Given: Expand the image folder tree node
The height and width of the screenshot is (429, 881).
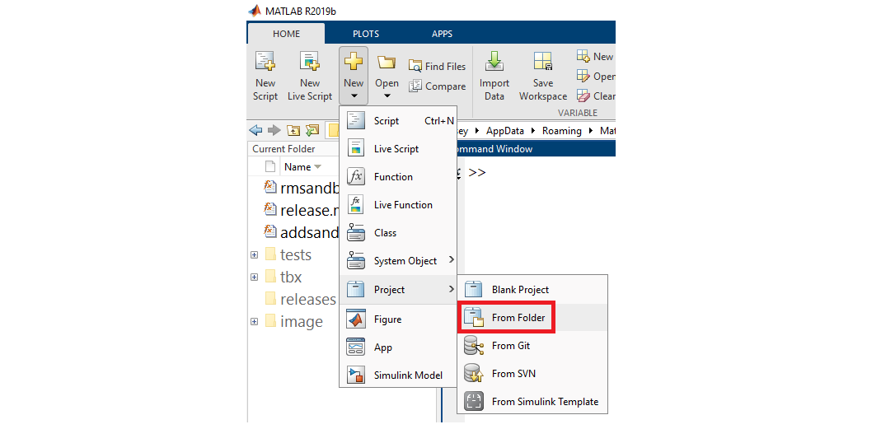Looking at the screenshot, I should (x=254, y=322).
